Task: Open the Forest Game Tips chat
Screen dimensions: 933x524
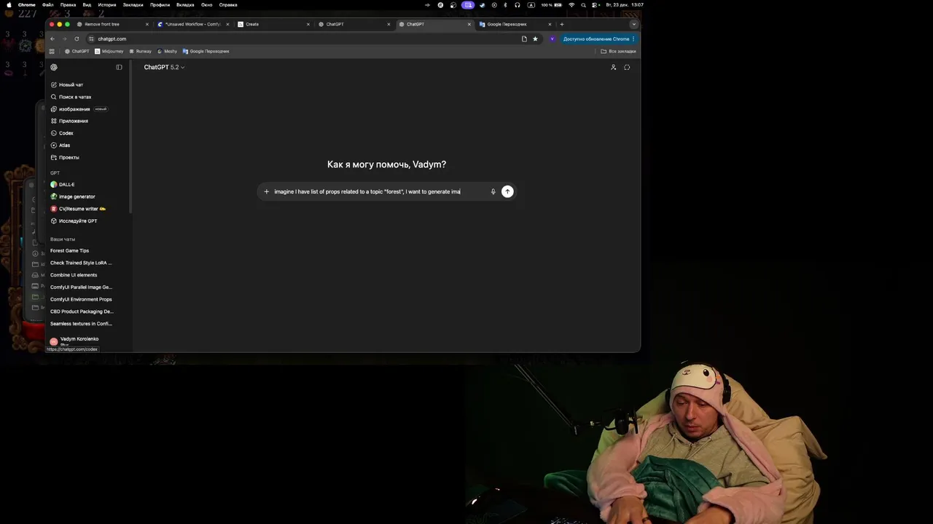Action: click(69, 250)
